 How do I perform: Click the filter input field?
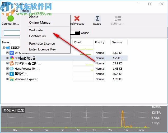12,33
